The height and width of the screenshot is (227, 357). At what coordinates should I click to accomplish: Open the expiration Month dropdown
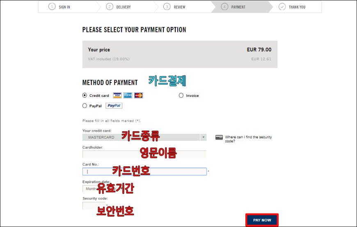point(91,189)
